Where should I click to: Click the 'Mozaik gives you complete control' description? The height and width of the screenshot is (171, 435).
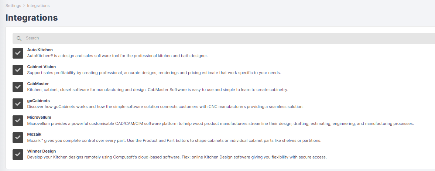click(x=174, y=140)
